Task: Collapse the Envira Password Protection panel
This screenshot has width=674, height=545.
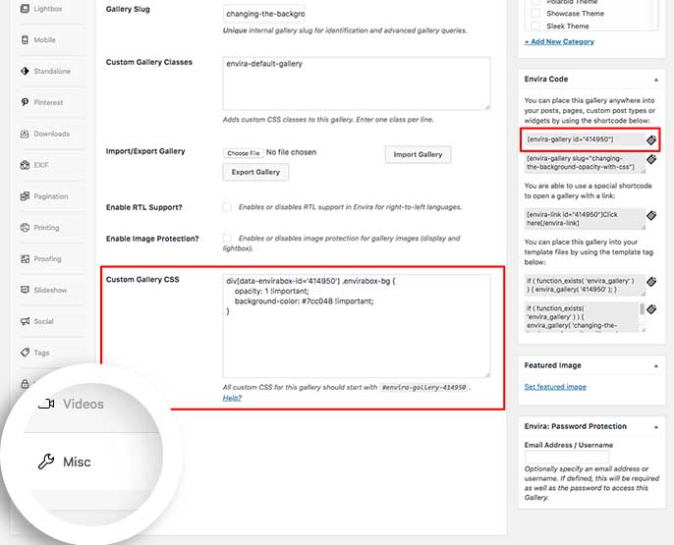Action: coord(655,426)
